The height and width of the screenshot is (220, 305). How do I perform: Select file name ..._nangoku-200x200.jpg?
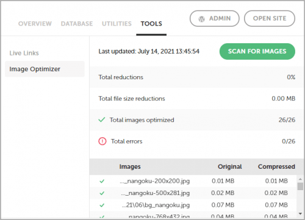click(x=154, y=181)
